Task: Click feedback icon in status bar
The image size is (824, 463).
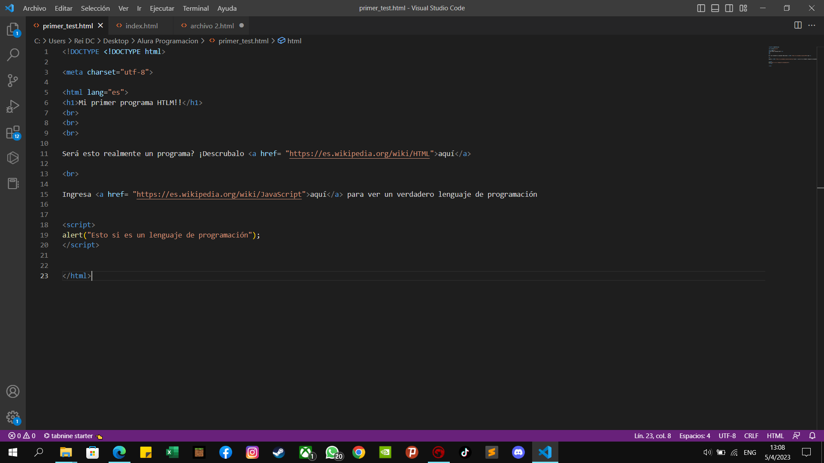Action: [x=796, y=436]
